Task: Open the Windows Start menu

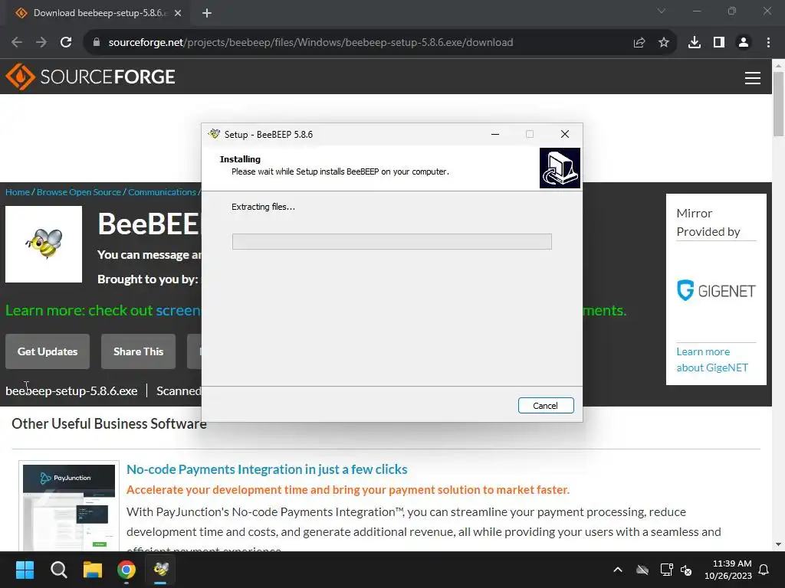Action: tap(25, 570)
